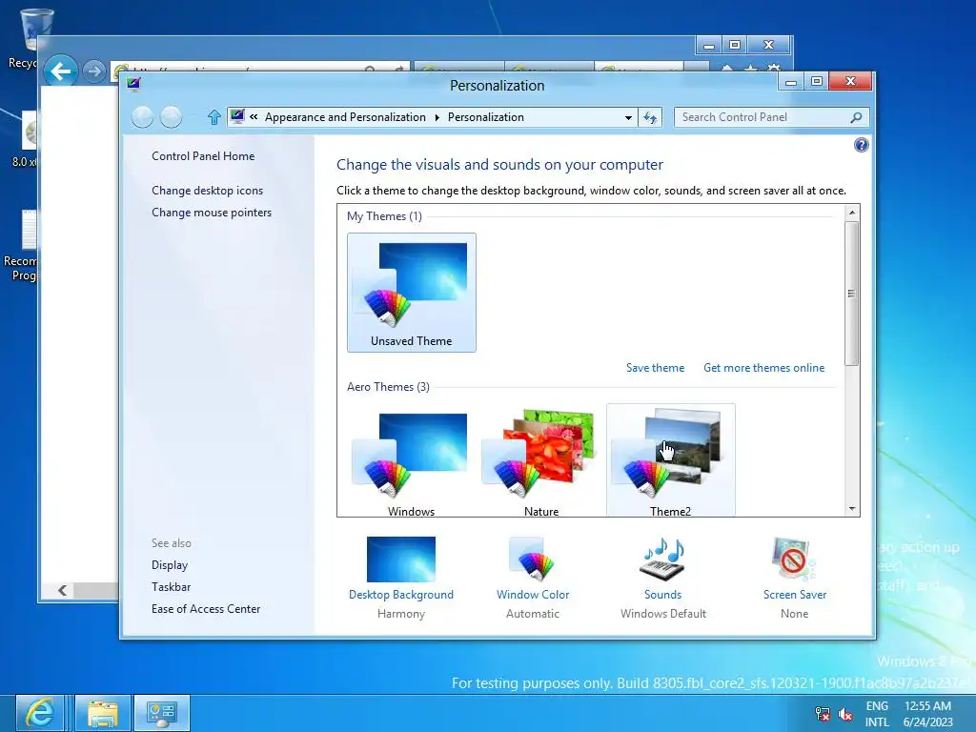Screen dimensions: 976x732
Task: Click the Up arrow in Personalization window
Action: coord(214,117)
